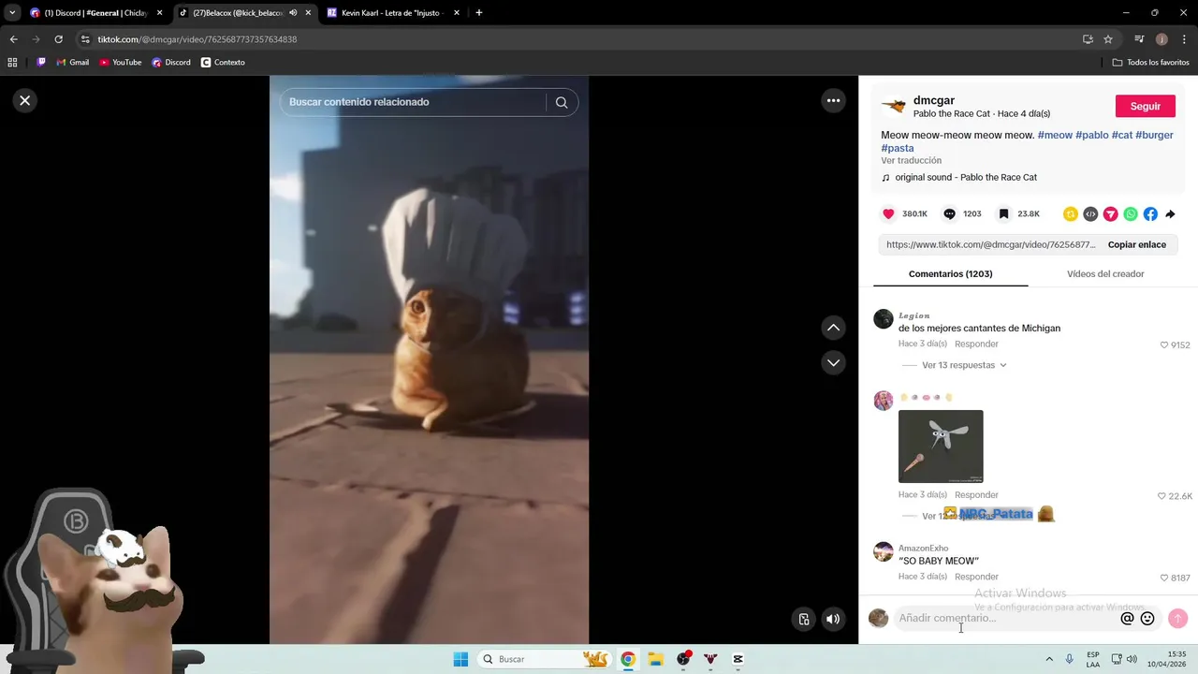Open 'Todos los favoritos' bookmarks folder

pos(1150,63)
